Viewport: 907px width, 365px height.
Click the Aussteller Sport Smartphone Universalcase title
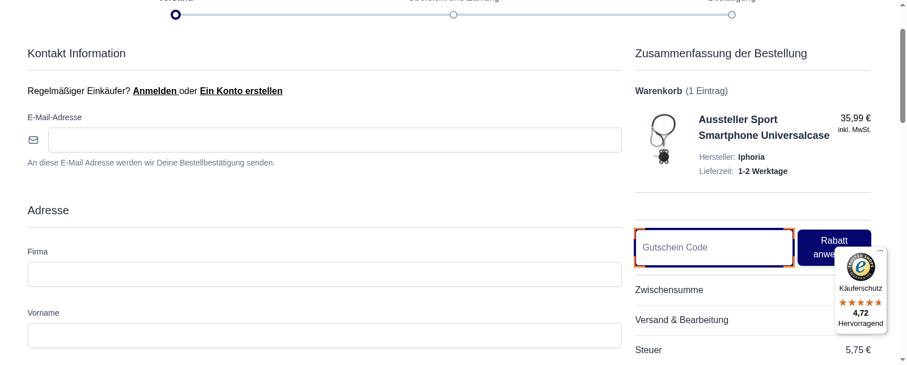point(764,128)
